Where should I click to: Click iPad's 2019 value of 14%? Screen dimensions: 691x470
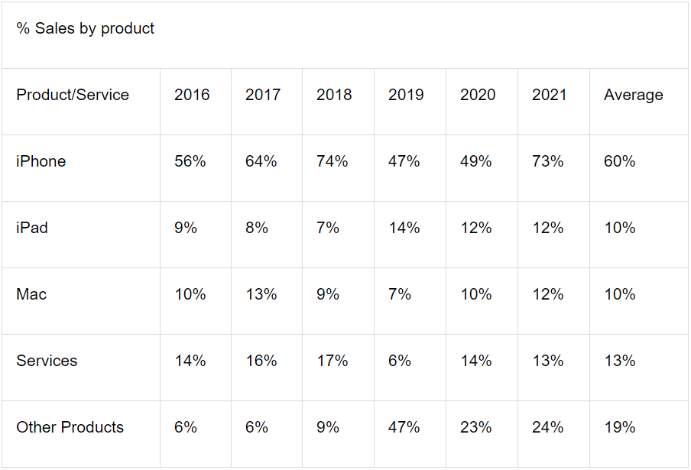coord(404,229)
